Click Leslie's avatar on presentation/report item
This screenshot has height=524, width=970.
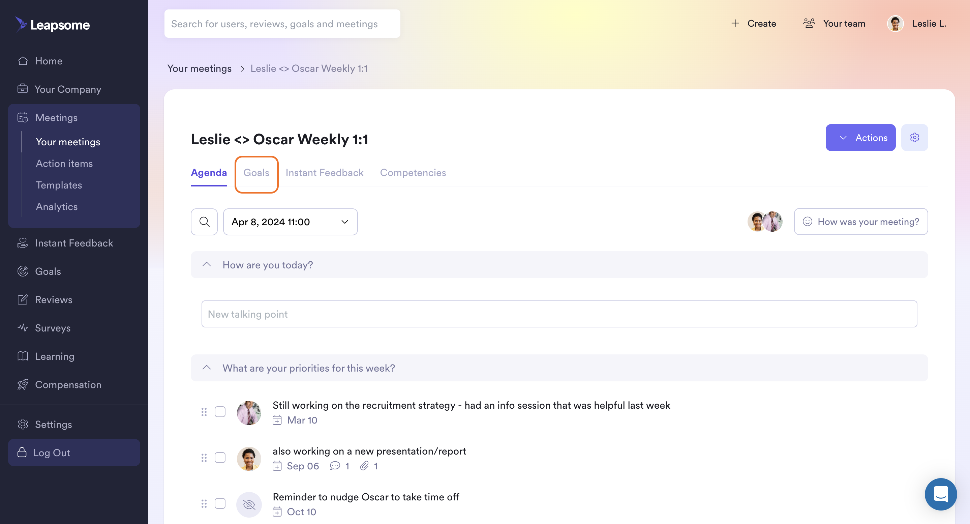coord(248,459)
